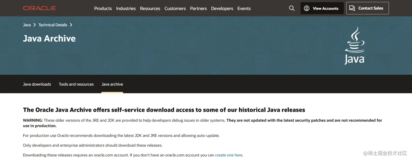This screenshot has height=161, width=412.
Task: Follow the 'create one here' link
Action: coord(229,155)
